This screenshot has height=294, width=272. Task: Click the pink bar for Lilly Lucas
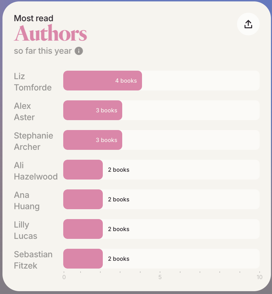[x=83, y=229]
